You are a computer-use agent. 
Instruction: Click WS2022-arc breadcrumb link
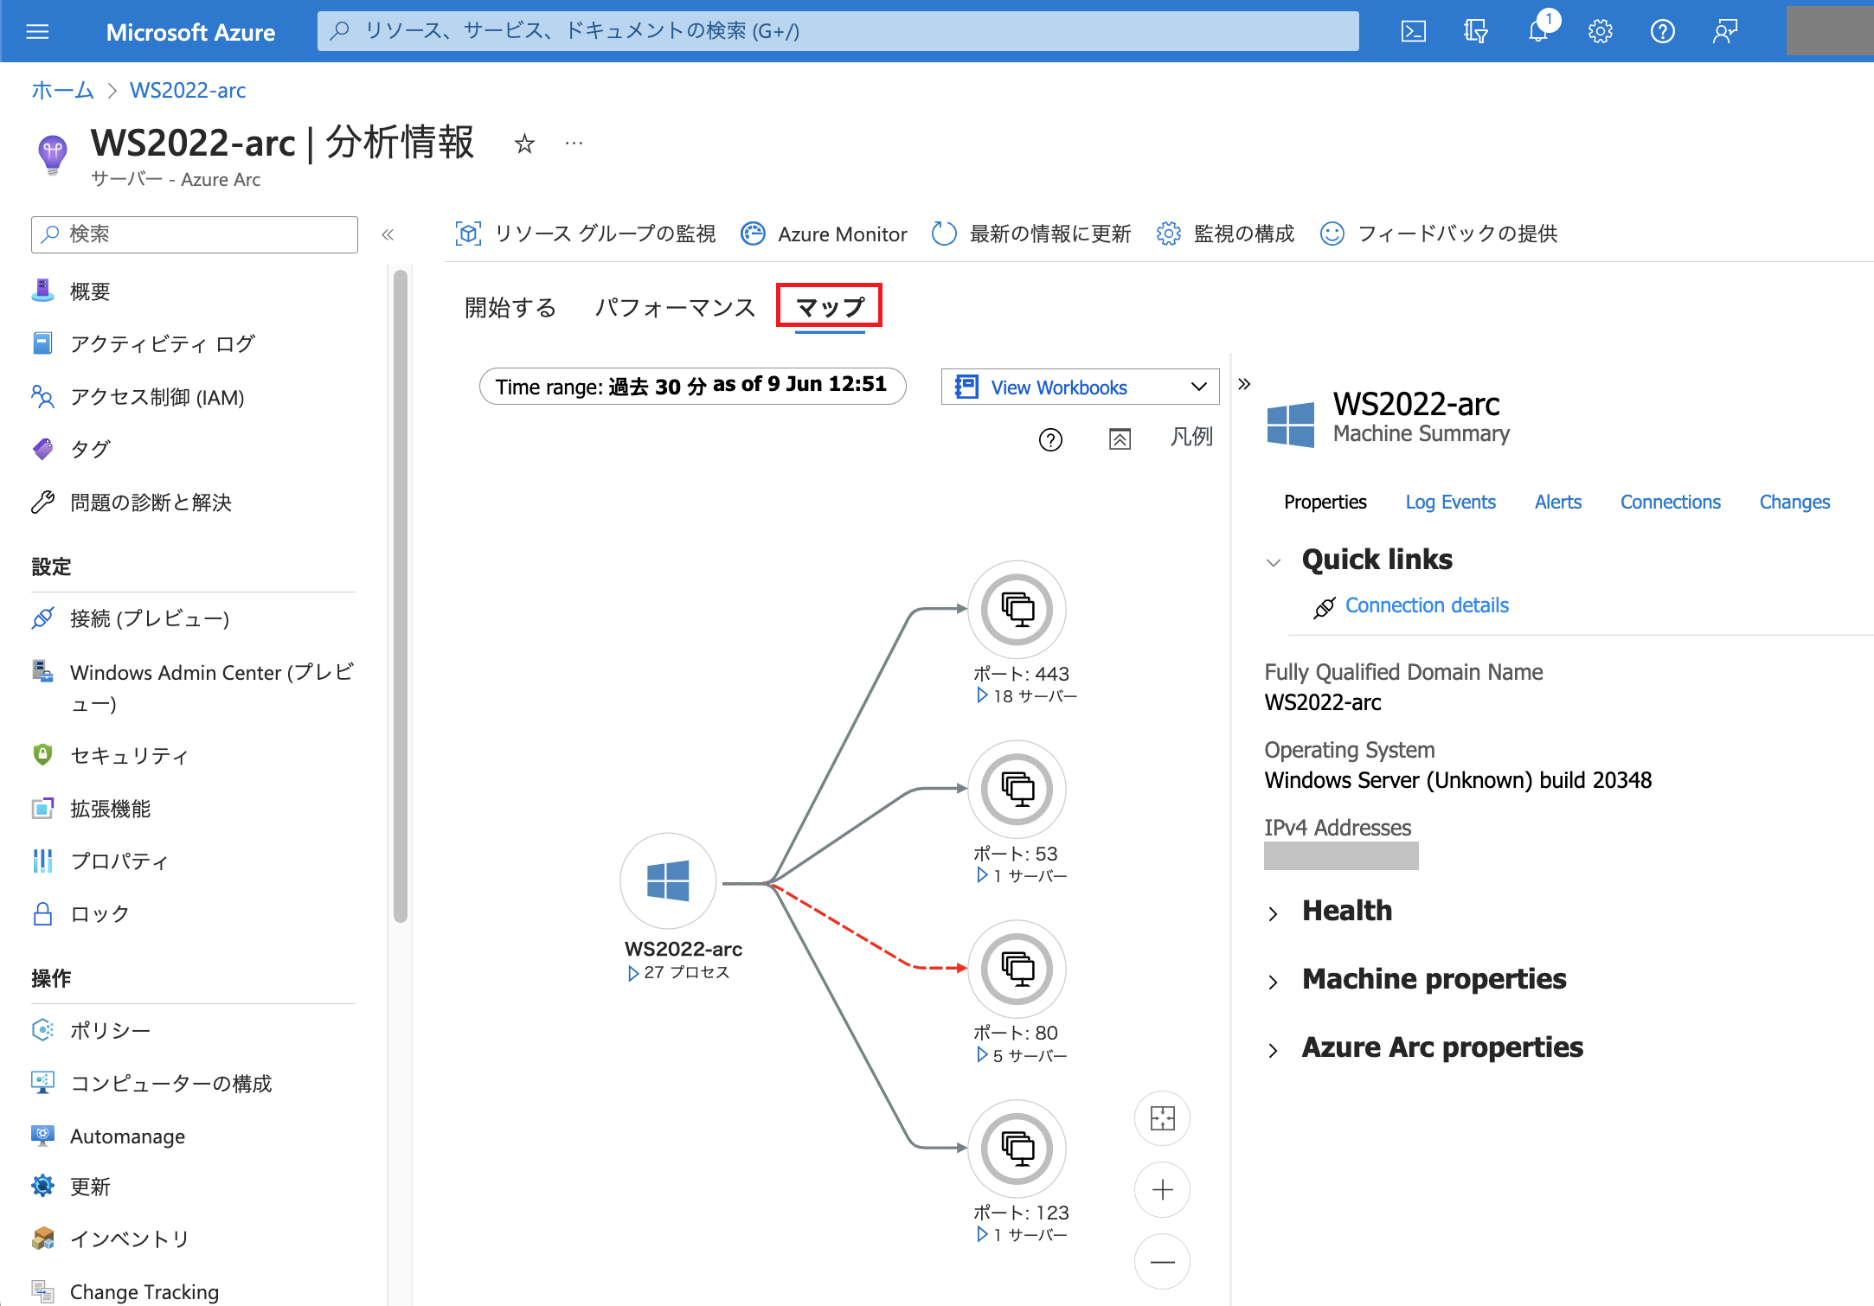coord(188,90)
